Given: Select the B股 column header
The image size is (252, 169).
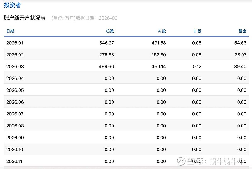Looking at the screenshot, I should (x=197, y=31).
